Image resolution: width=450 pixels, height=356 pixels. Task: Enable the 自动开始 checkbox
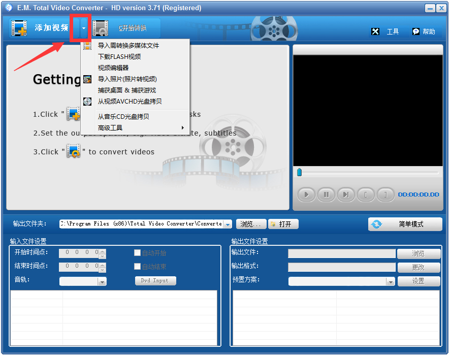click(137, 252)
